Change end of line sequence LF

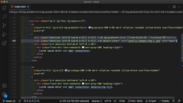tap(115, 101)
